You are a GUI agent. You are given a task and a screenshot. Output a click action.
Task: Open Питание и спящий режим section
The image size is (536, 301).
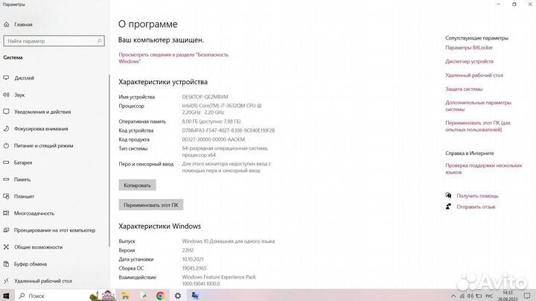pyautogui.click(x=43, y=146)
